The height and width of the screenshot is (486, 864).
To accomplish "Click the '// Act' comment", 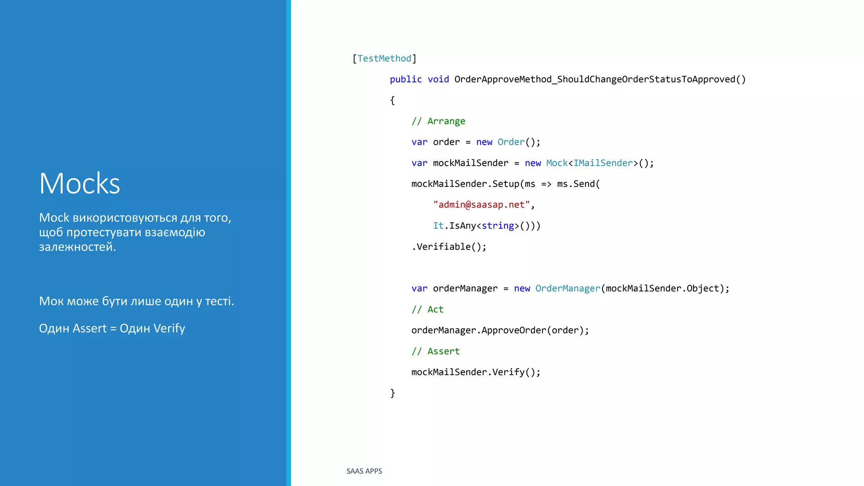I will pos(427,309).
